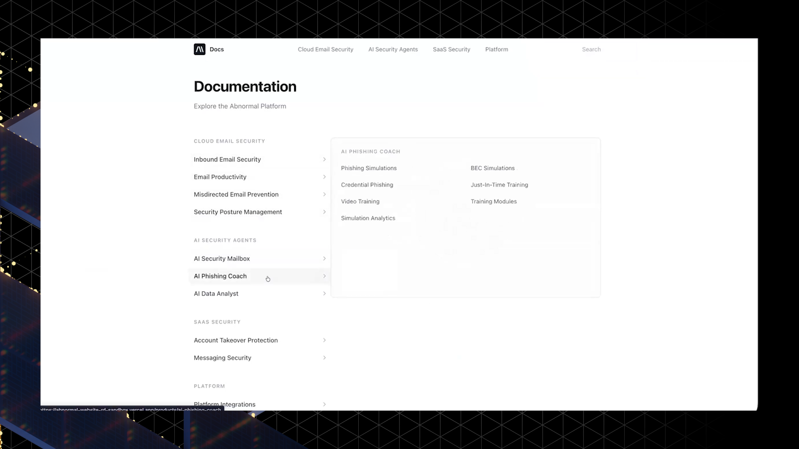Open the Platform nav menu

(x=496, y=49)
